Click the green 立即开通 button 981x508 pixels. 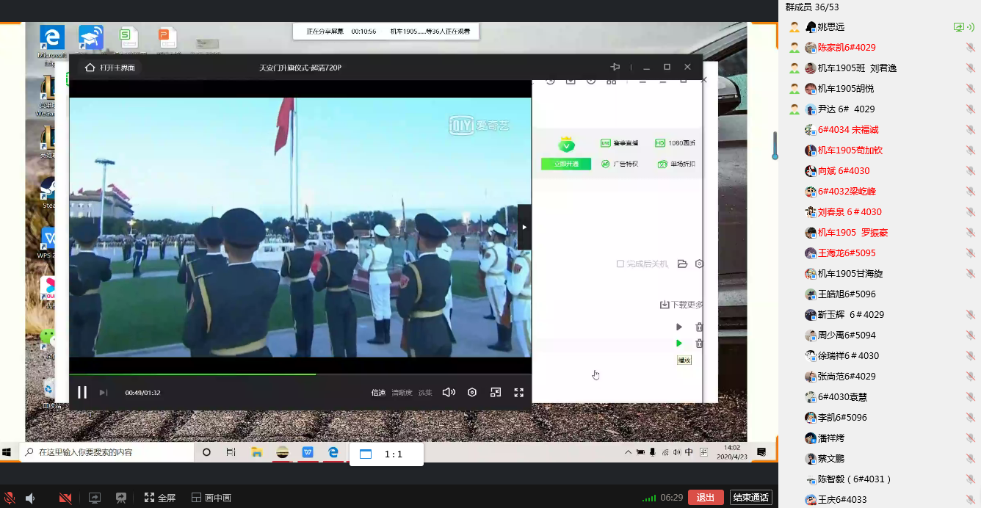[566, 164]
